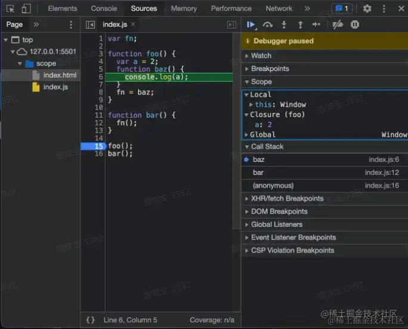Close DevTools with the X icon
The width and height of the screenshot is (408, 329).
[401, 8]
